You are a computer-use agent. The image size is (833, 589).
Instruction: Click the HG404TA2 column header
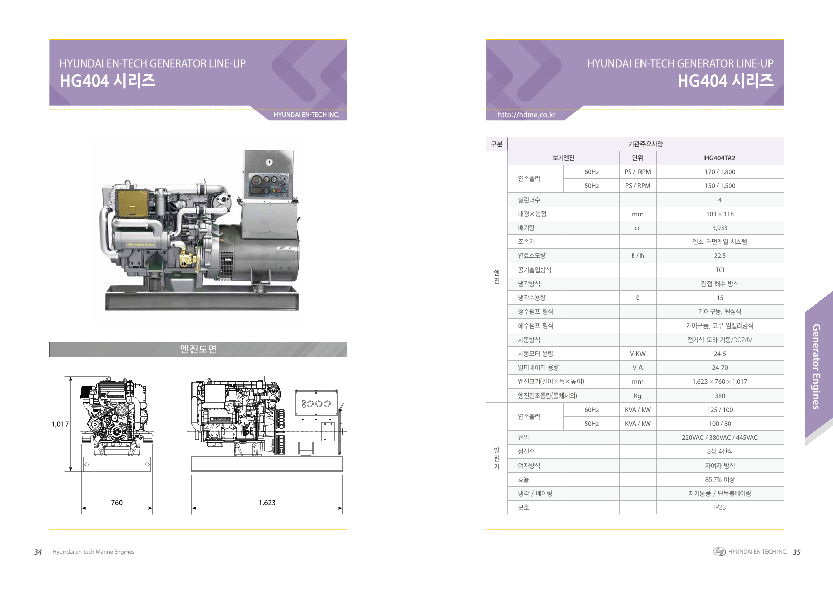click(719, 158)
